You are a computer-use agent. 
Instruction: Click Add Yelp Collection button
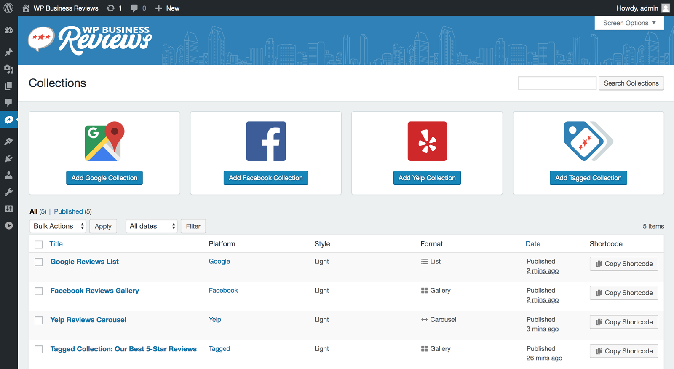pos(427,178)
